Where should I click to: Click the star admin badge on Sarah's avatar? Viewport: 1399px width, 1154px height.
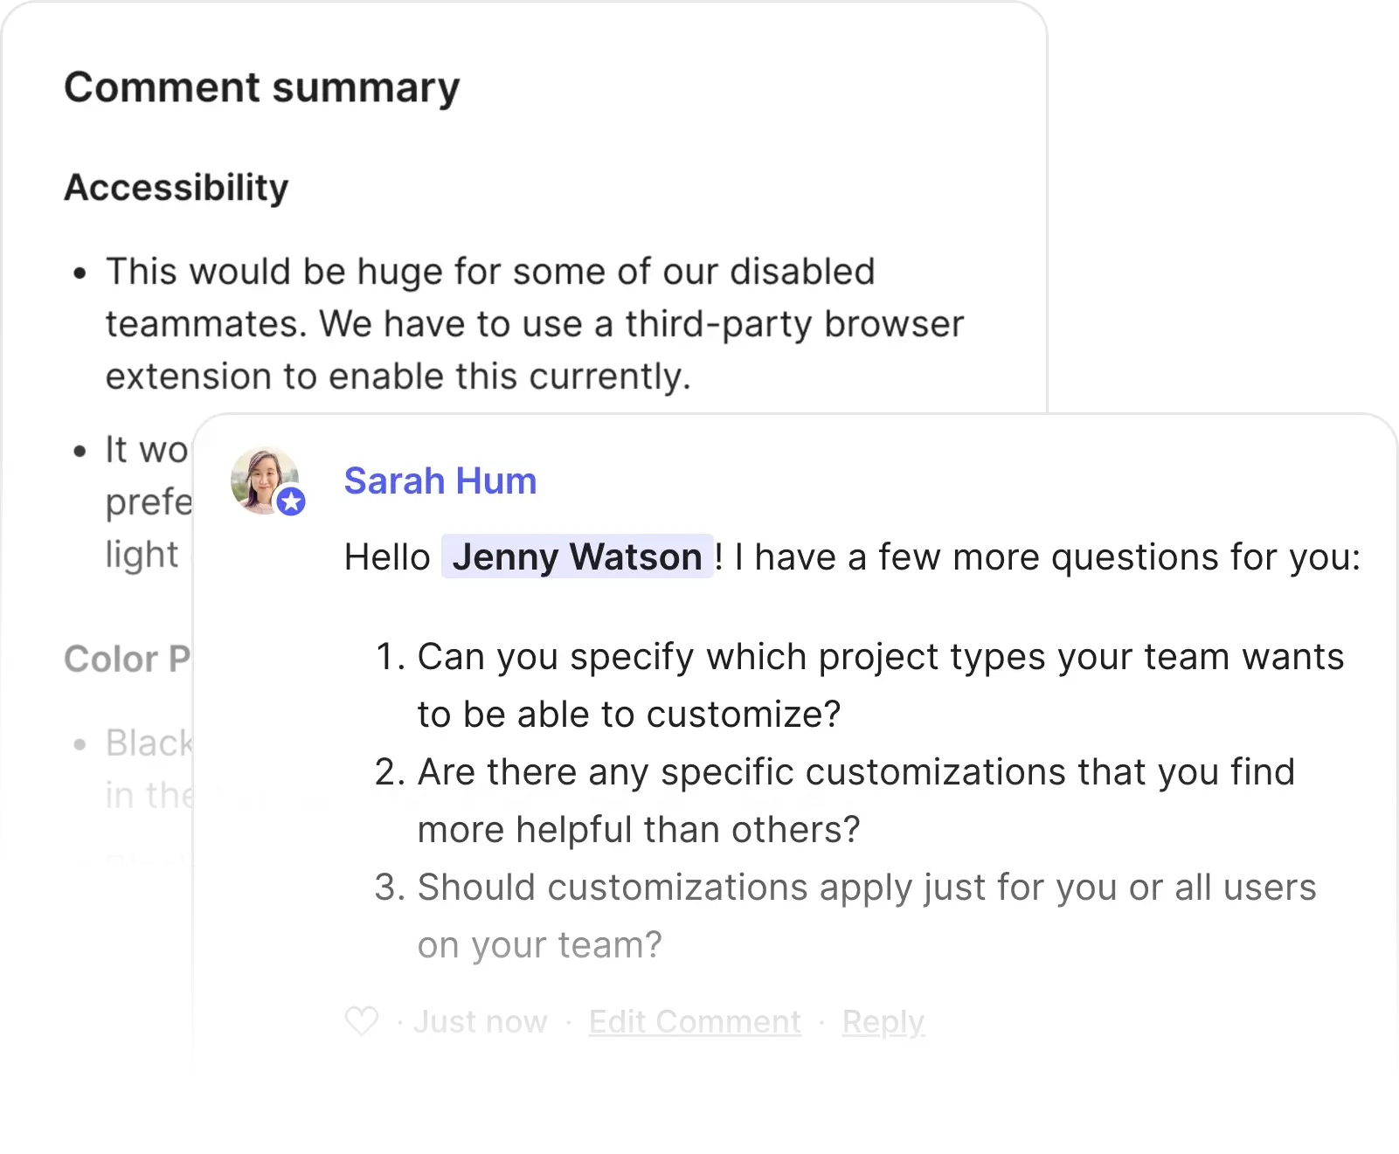tap(293, 501)
